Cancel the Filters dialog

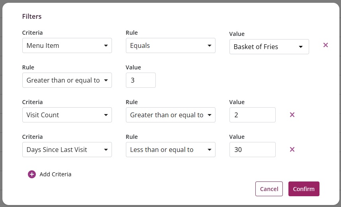click(x=269, y=189)
